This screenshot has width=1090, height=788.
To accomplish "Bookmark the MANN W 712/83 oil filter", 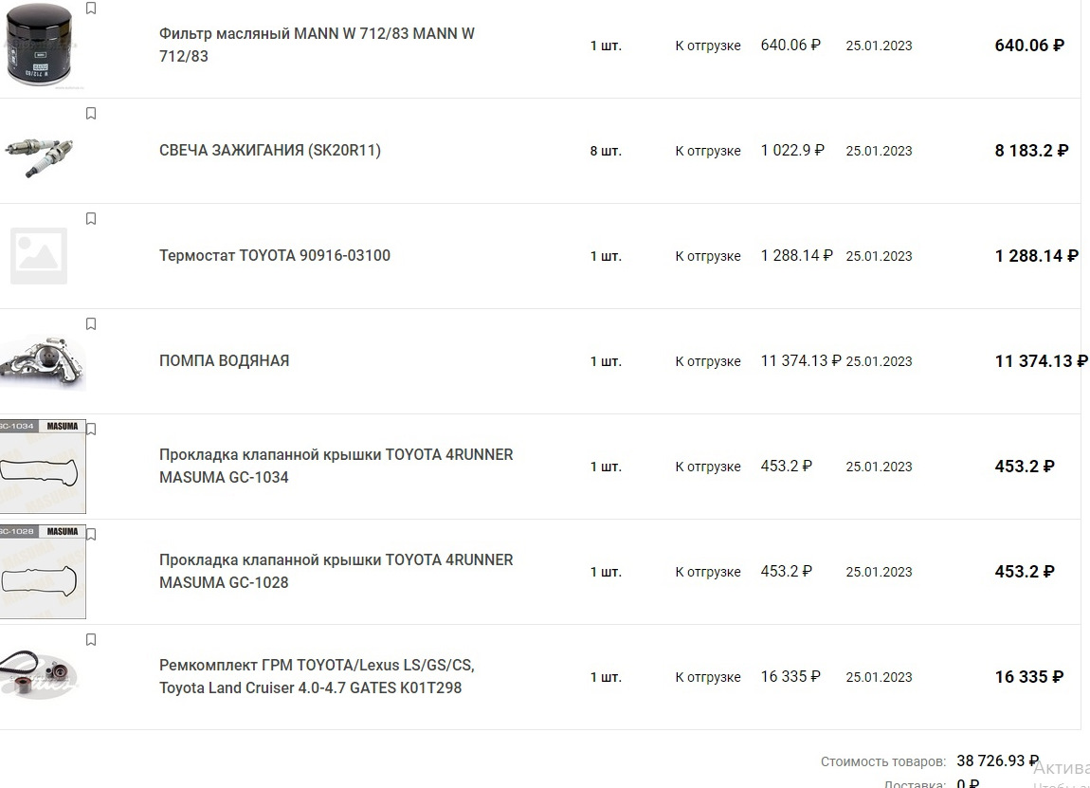I will coord(91,9).
